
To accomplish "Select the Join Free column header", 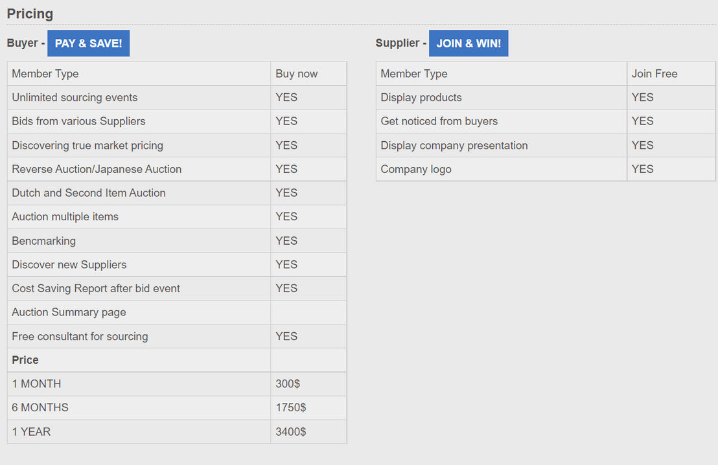I will tap(671, 74).
